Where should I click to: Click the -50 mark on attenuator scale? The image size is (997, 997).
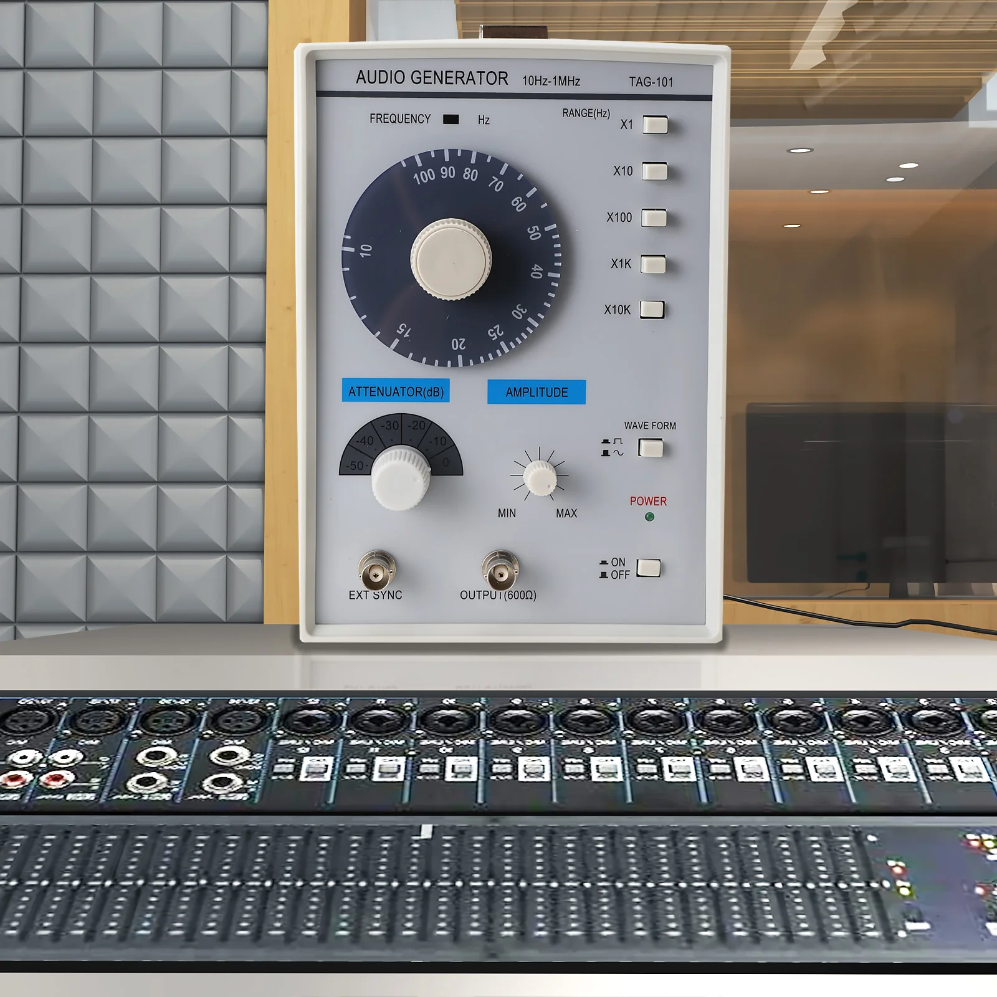coord(355,465)
